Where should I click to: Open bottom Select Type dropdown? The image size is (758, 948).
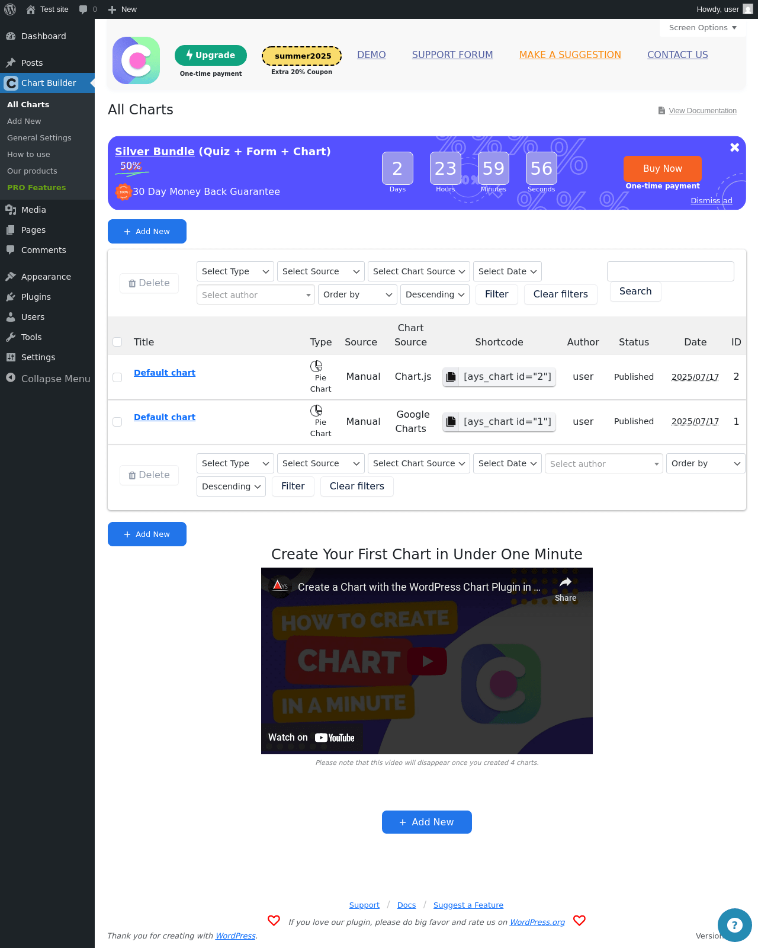pyautogui.click(x=235, y=463)
